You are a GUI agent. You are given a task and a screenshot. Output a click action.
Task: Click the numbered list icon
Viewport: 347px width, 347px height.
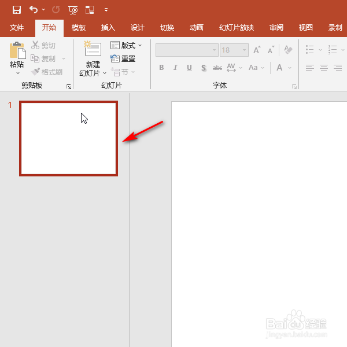[x=333, y=50]
